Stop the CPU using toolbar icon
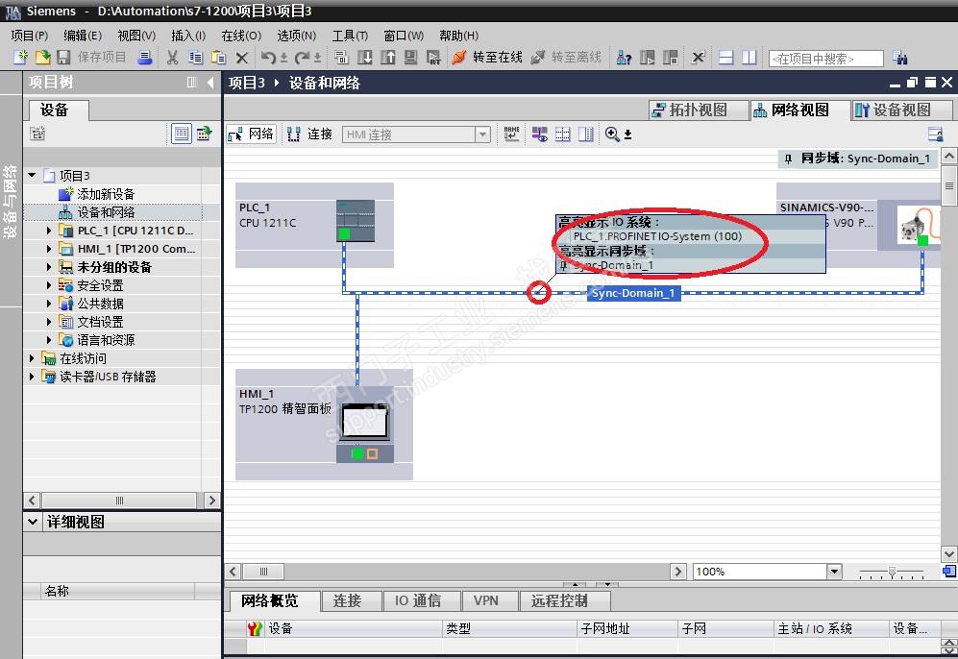The width and height of the screenshot is (958, 659). (671, 58)
